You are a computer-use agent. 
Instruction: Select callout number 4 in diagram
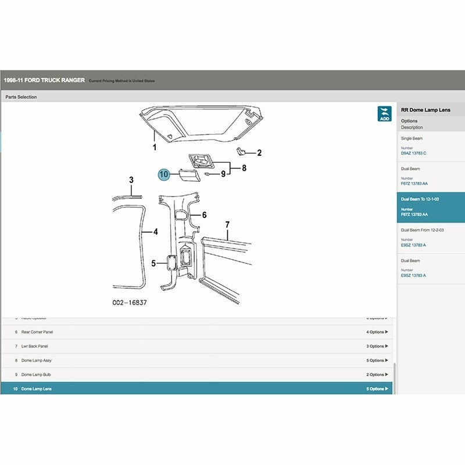pyautogui.click(x=155, y=232)
